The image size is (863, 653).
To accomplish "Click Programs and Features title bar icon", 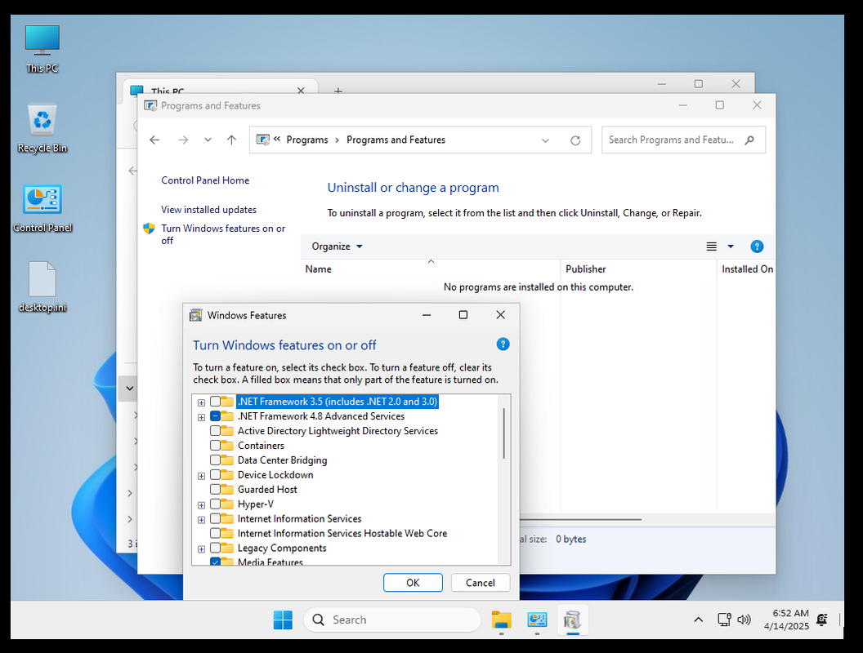I will click(x=150, y=105).
